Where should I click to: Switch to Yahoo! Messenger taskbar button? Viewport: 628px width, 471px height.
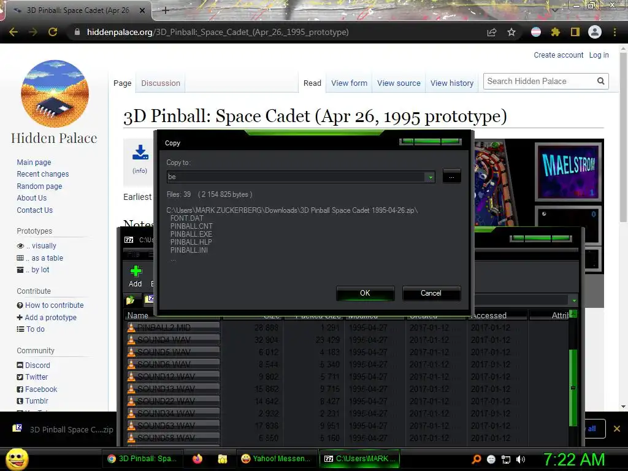277,459
